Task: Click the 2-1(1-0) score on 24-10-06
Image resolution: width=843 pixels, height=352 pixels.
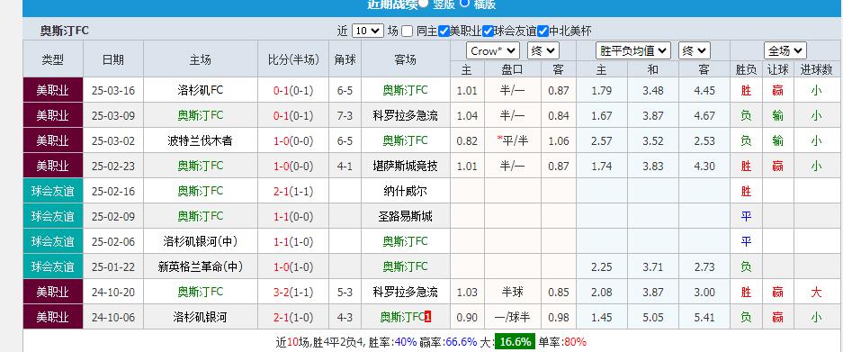Action: point(293,318)
